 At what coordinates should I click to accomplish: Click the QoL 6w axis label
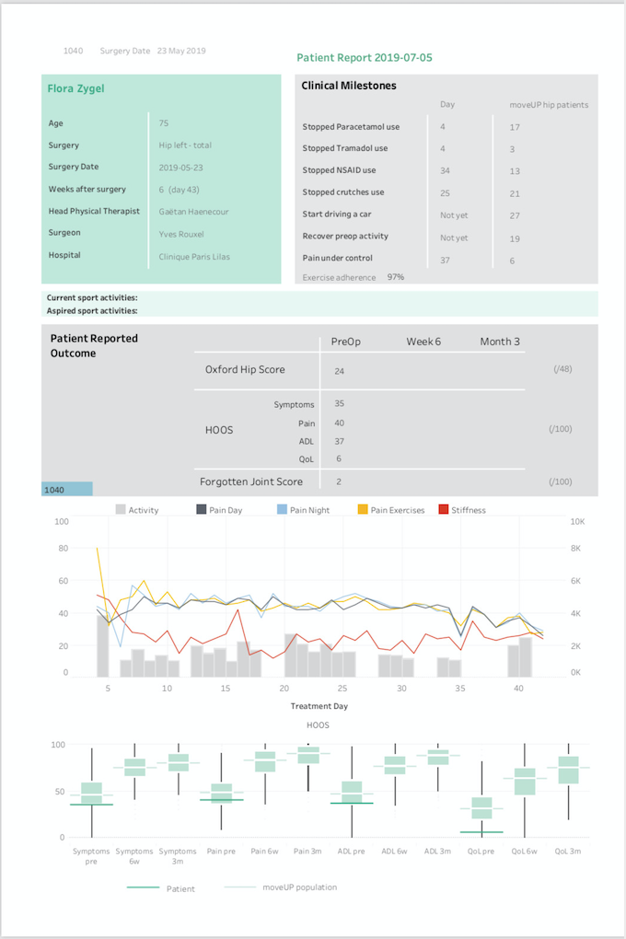(x=524, y=851)
